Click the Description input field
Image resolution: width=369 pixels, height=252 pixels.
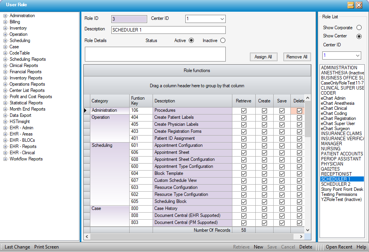tap(168, 30)
